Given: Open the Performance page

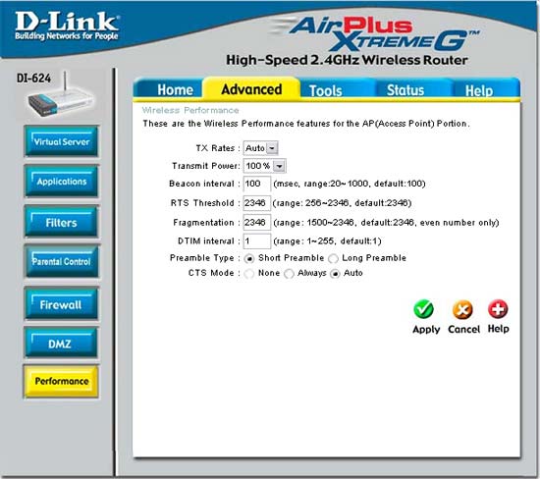Looking at the screenshot, I should point(61,381).
